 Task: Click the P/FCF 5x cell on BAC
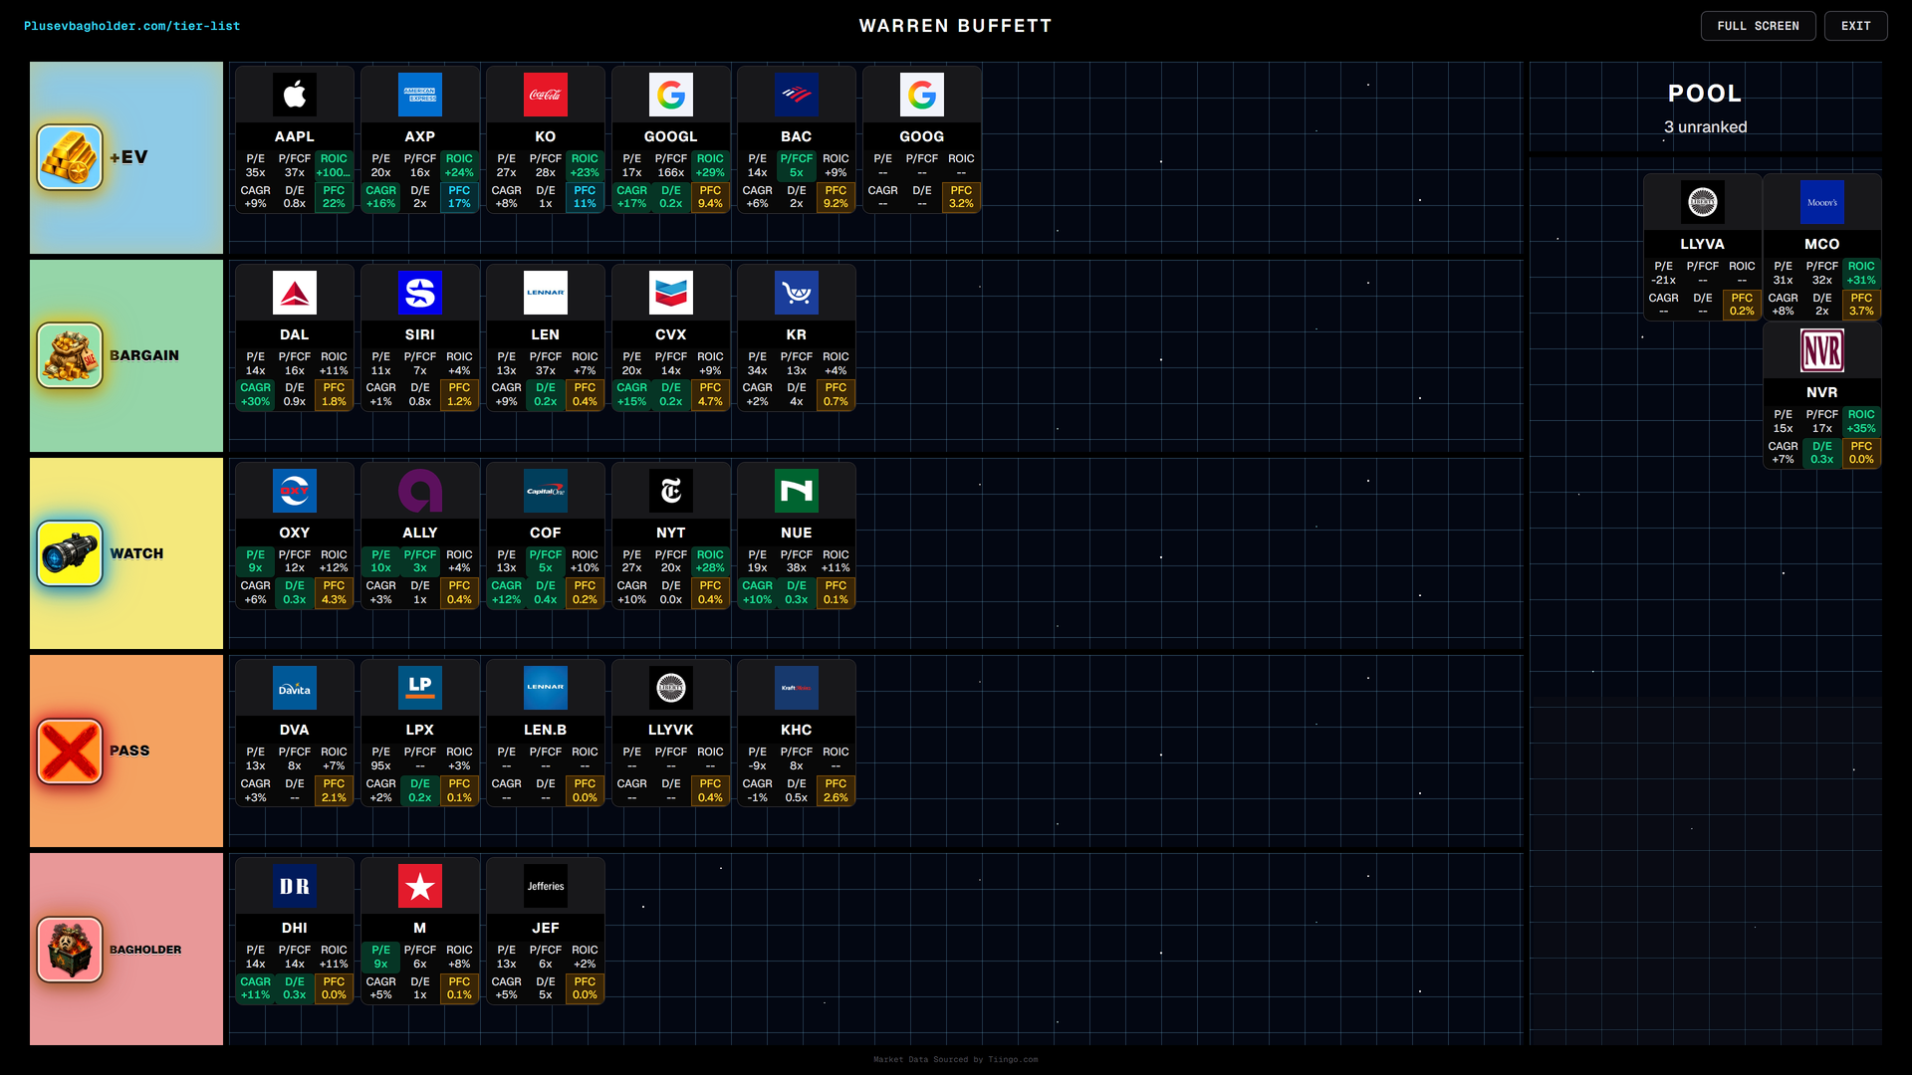[797, 165]
